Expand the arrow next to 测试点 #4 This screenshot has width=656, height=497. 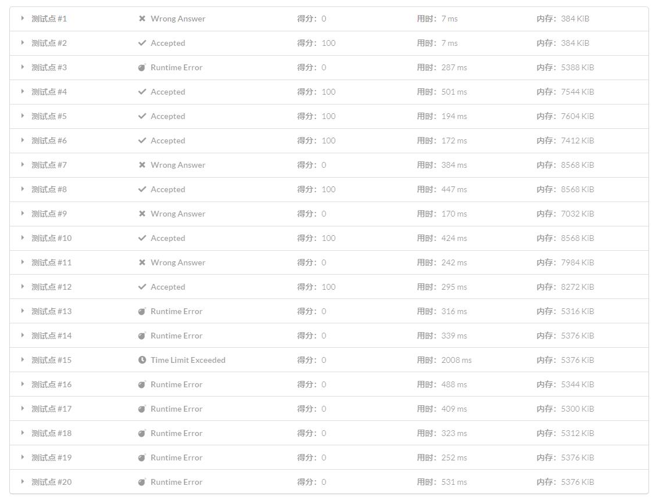tap(23, 92)
